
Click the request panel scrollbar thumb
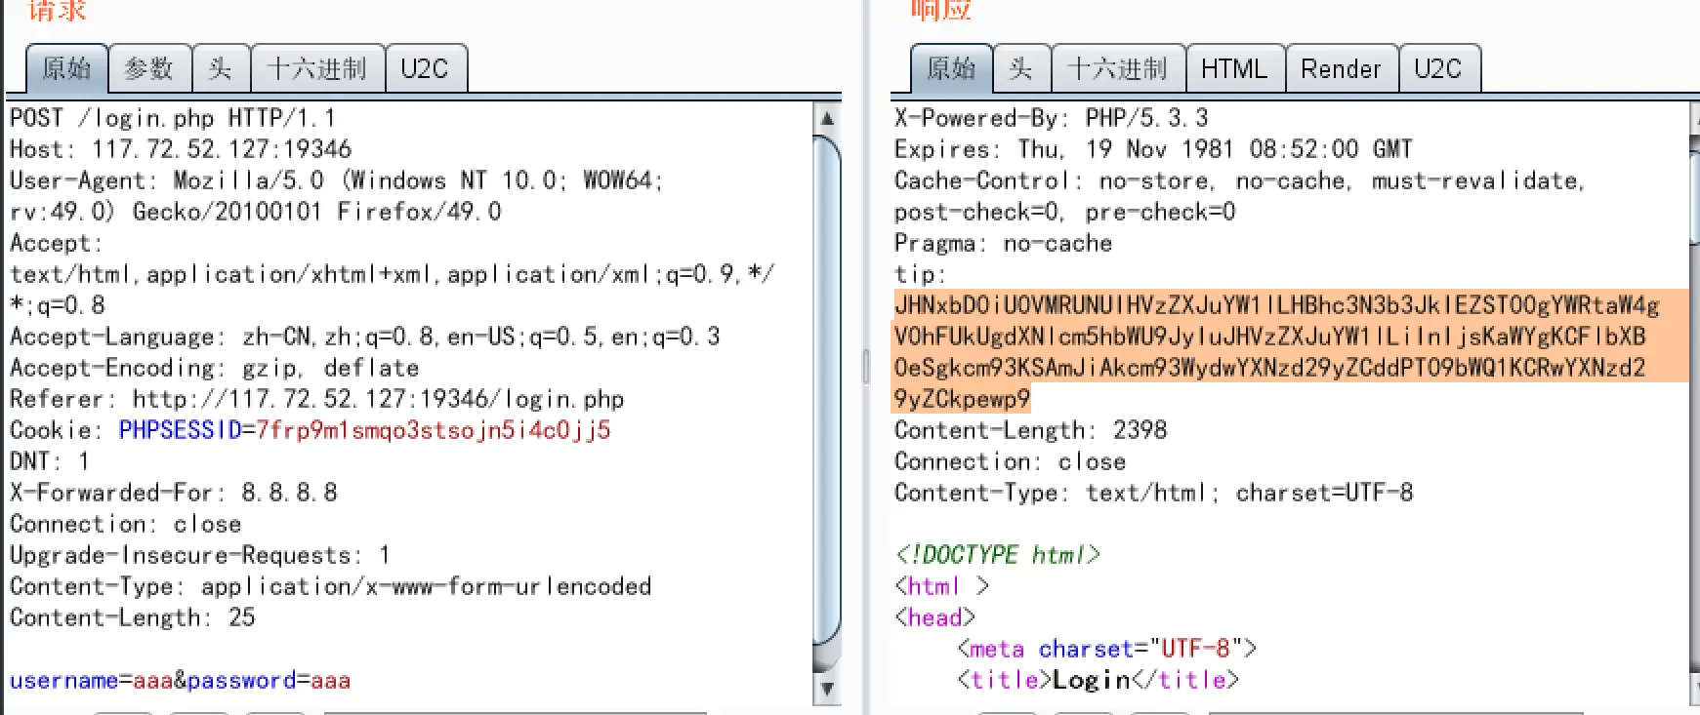pyautogui.click(x=826, y=390)
